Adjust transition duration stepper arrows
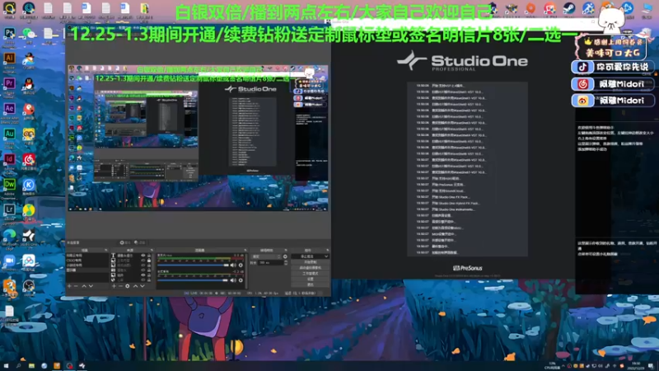 (x=286, y=263)
